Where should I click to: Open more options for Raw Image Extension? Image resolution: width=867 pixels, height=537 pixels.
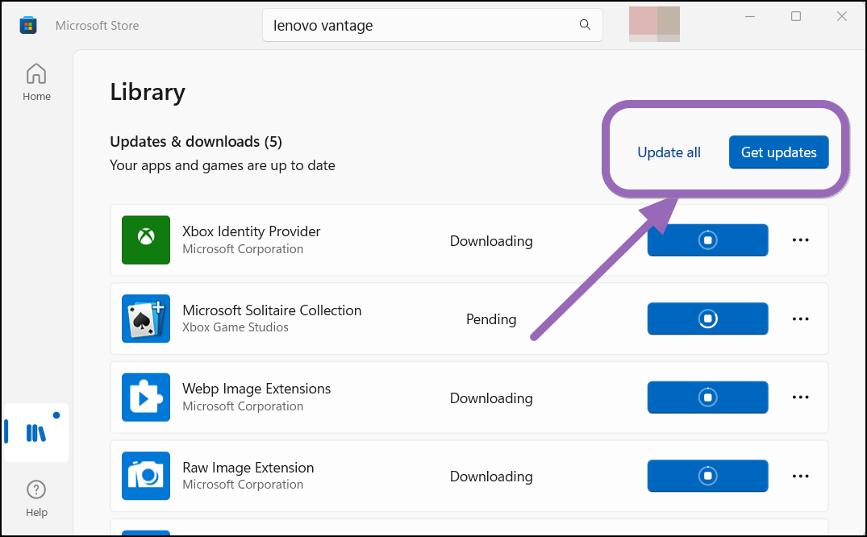[800, 476]
